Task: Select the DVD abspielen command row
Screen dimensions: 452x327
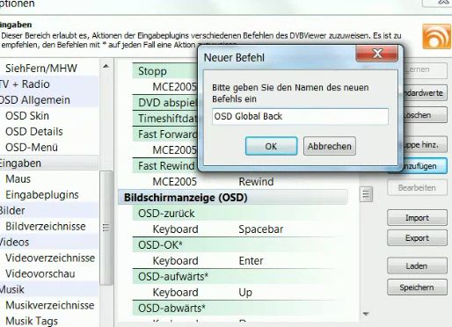Action: 165,103
